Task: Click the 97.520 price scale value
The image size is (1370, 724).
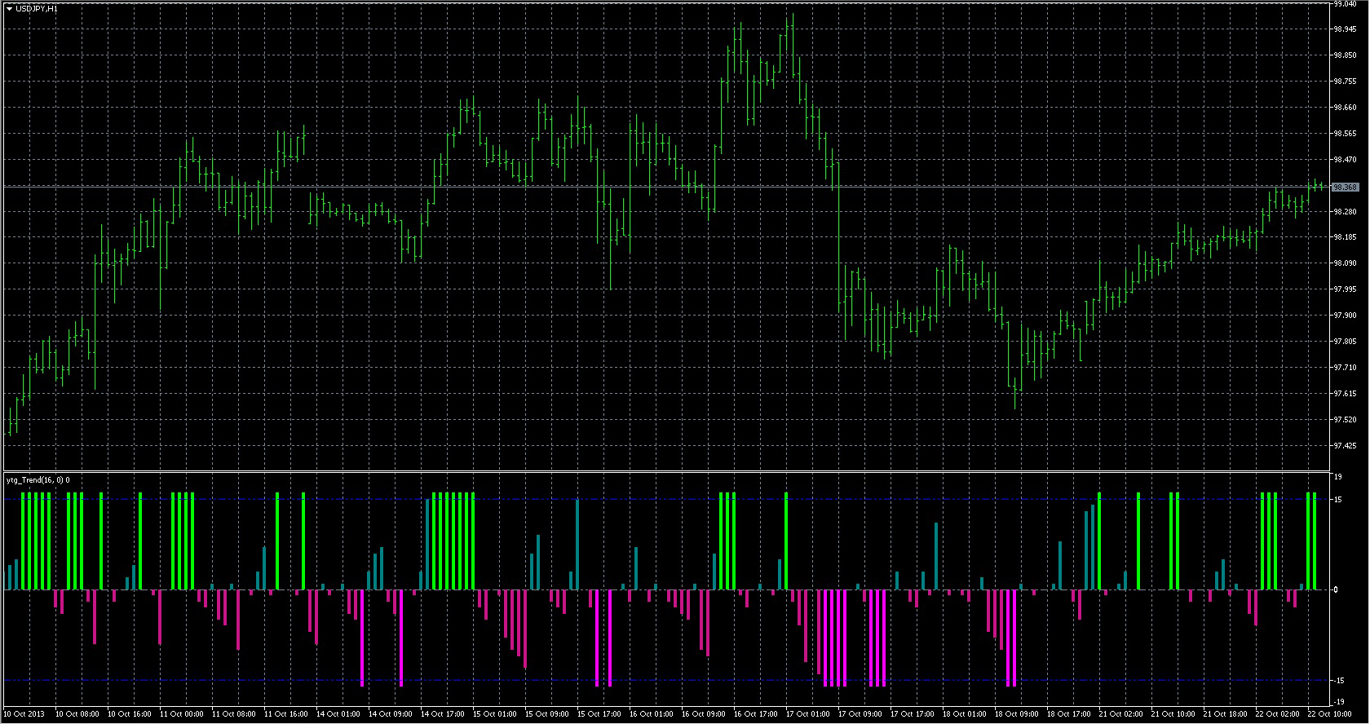Action: tap(1345, 420)
